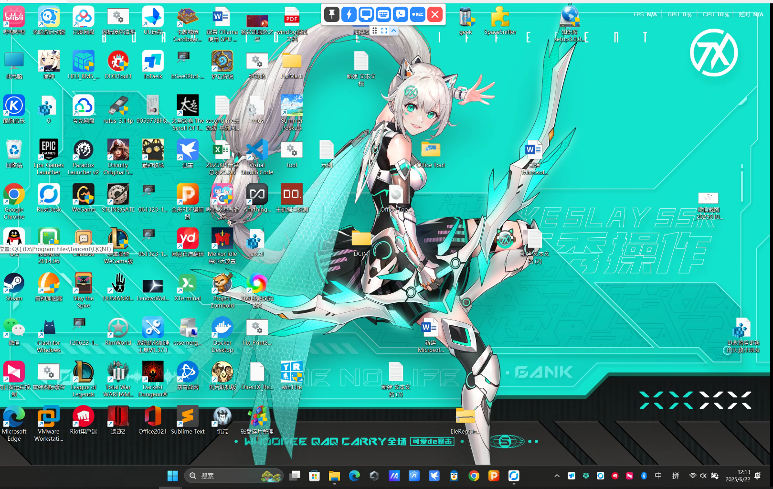
Task: Toggle fullscreen mode below the toolbar
Action: [x=384, y=31]
